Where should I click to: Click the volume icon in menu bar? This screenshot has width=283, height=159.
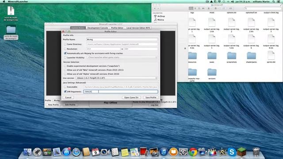click(x=233, y=2)
